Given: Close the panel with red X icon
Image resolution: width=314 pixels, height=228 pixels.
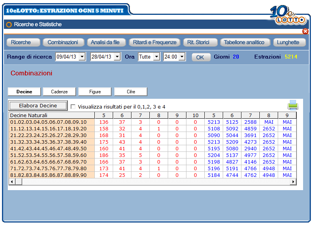Looking at the screenshot, I should [305, 31].
